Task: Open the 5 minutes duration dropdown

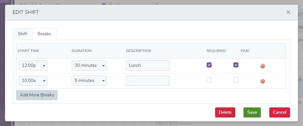Action: (89, 81)
